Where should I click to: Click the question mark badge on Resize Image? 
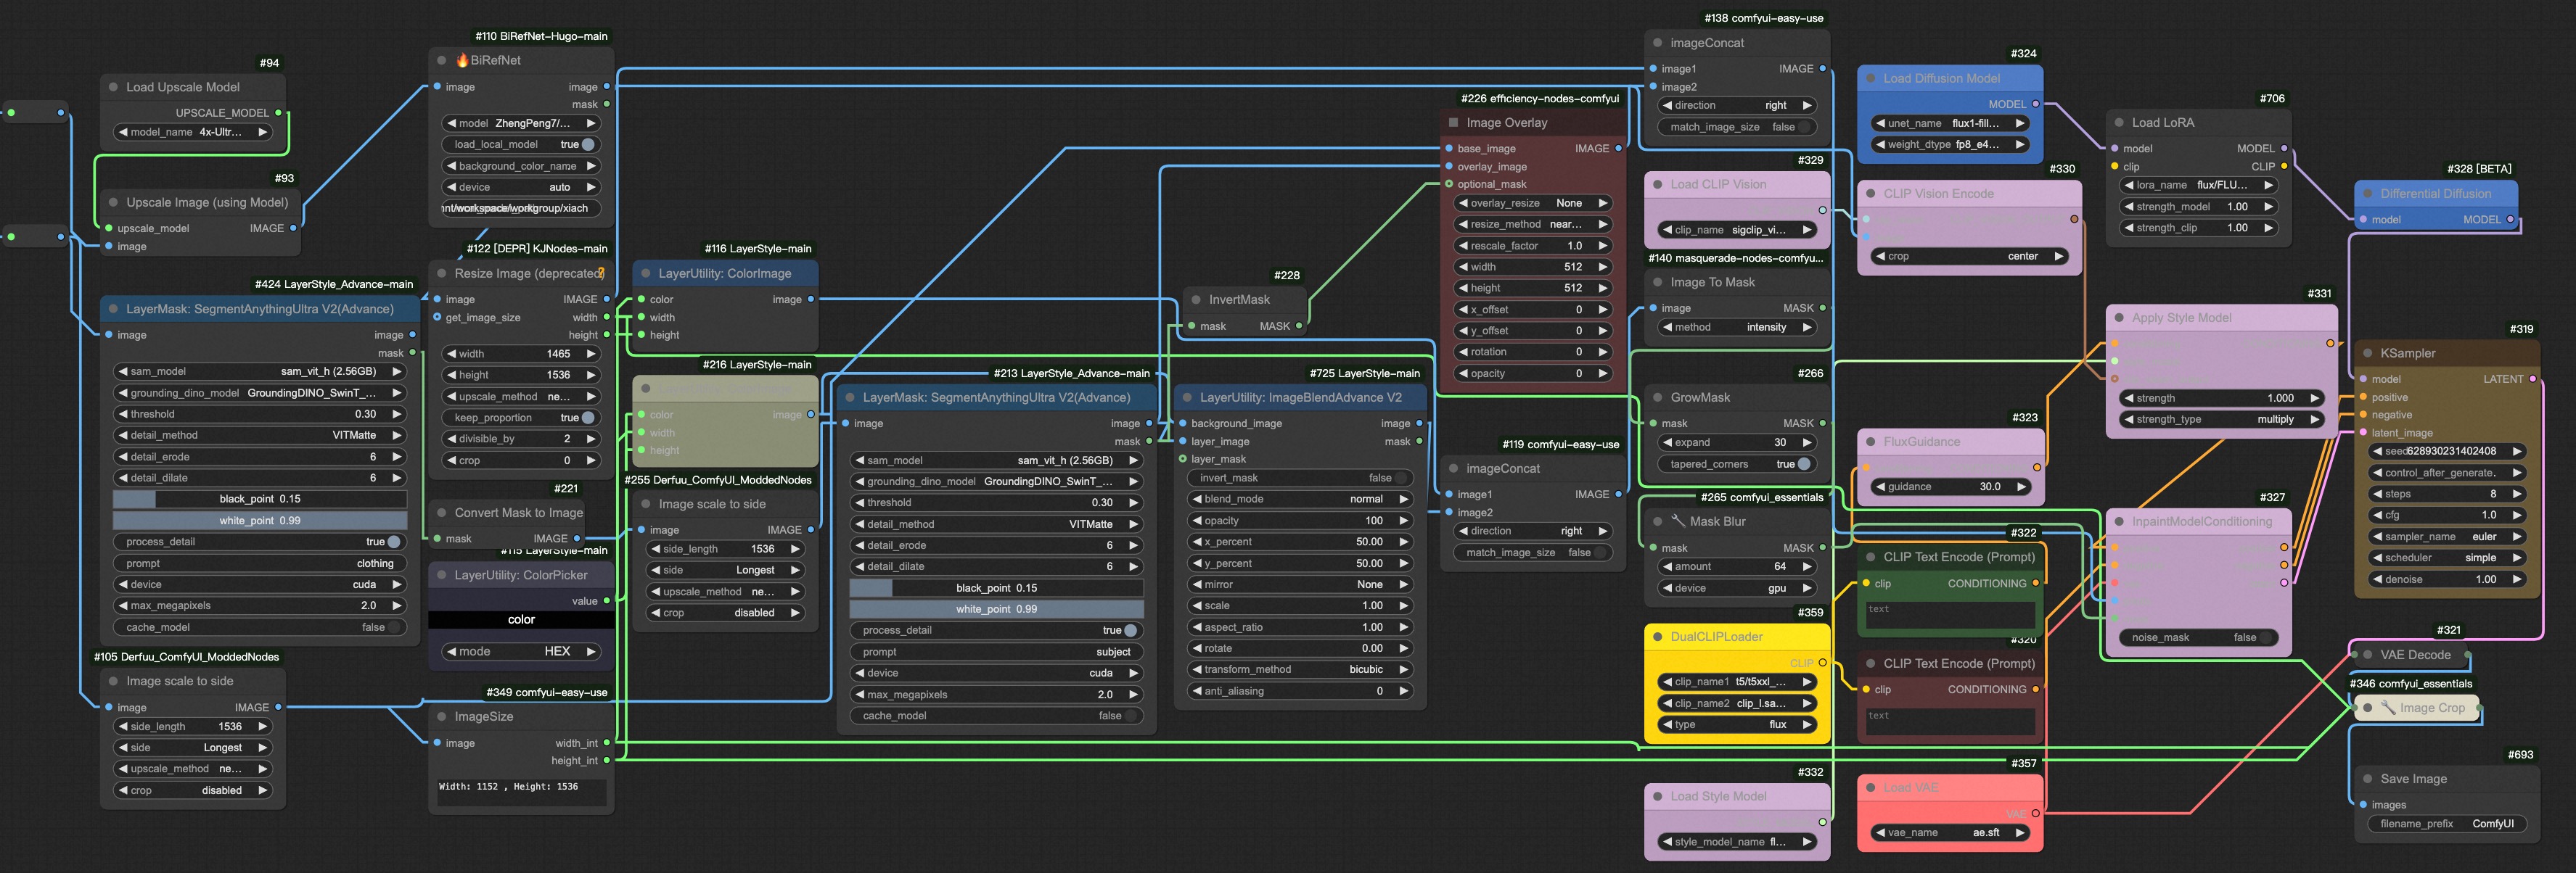[x=601, y=273]
